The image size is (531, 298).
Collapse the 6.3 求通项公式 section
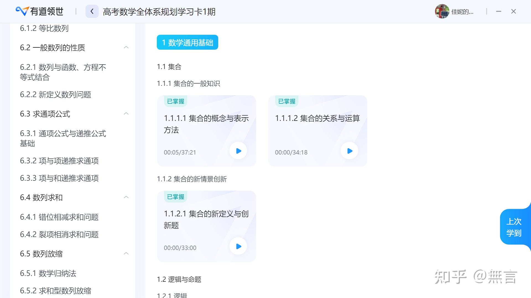pos(127,113)
